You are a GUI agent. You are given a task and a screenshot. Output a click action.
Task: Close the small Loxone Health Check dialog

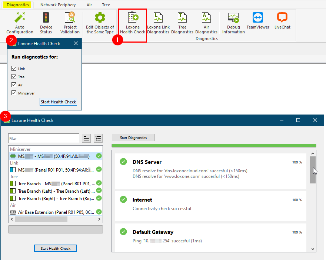(76, 43)
